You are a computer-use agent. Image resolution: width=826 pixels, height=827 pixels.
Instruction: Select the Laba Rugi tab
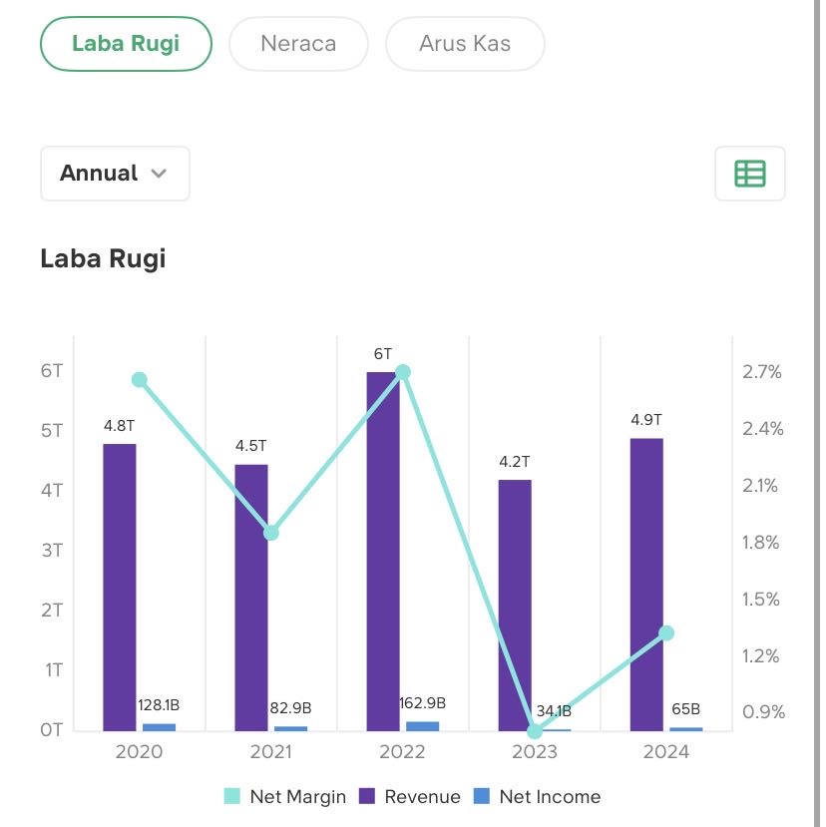click(126, 44)
